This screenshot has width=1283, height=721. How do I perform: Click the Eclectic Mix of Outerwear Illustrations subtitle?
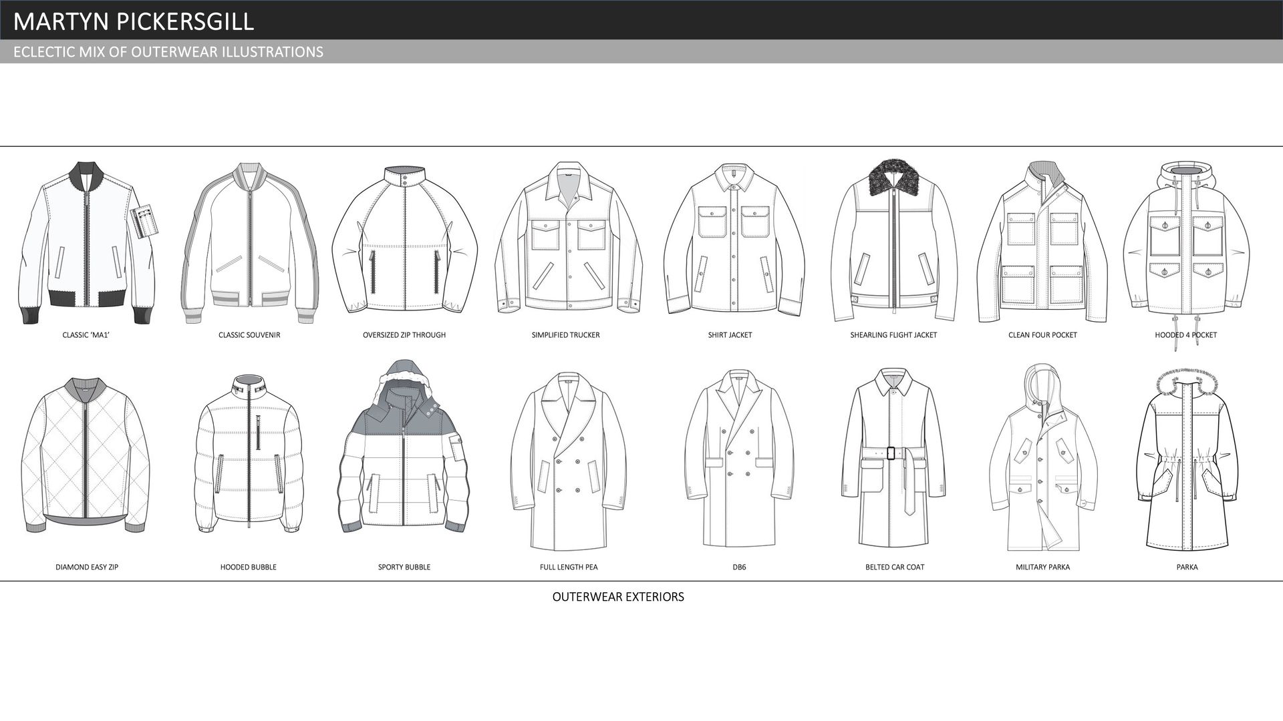tap(168, 52)
